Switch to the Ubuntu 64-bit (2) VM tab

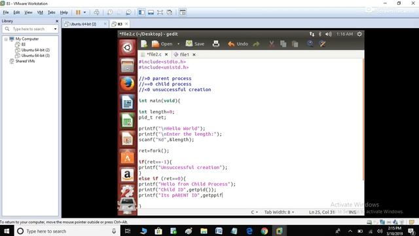[x=83, y=24]
